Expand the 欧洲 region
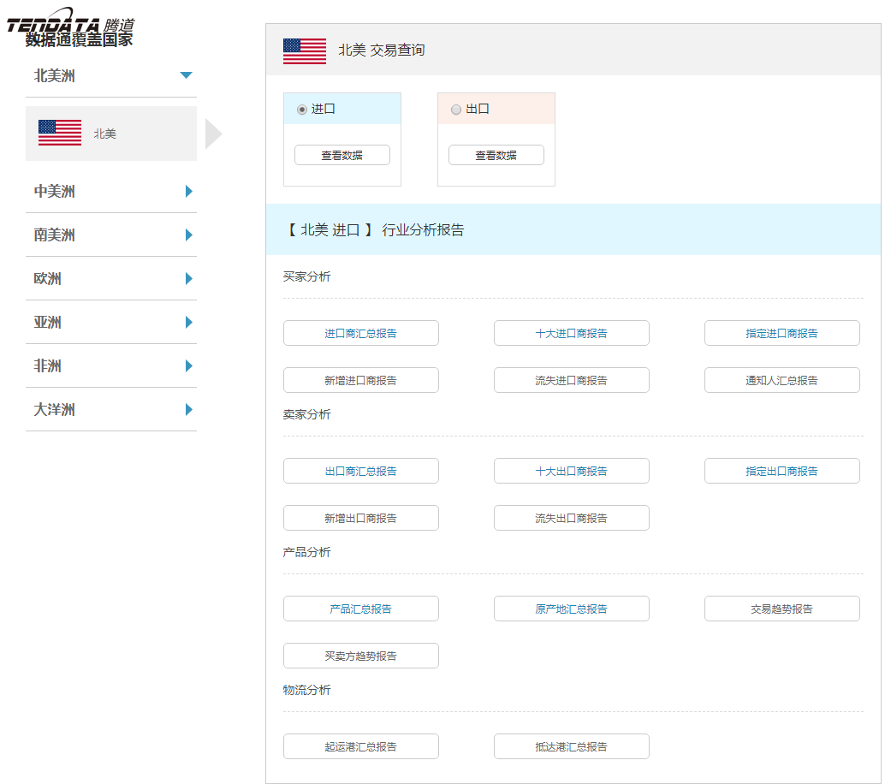 tap(111, 278)
